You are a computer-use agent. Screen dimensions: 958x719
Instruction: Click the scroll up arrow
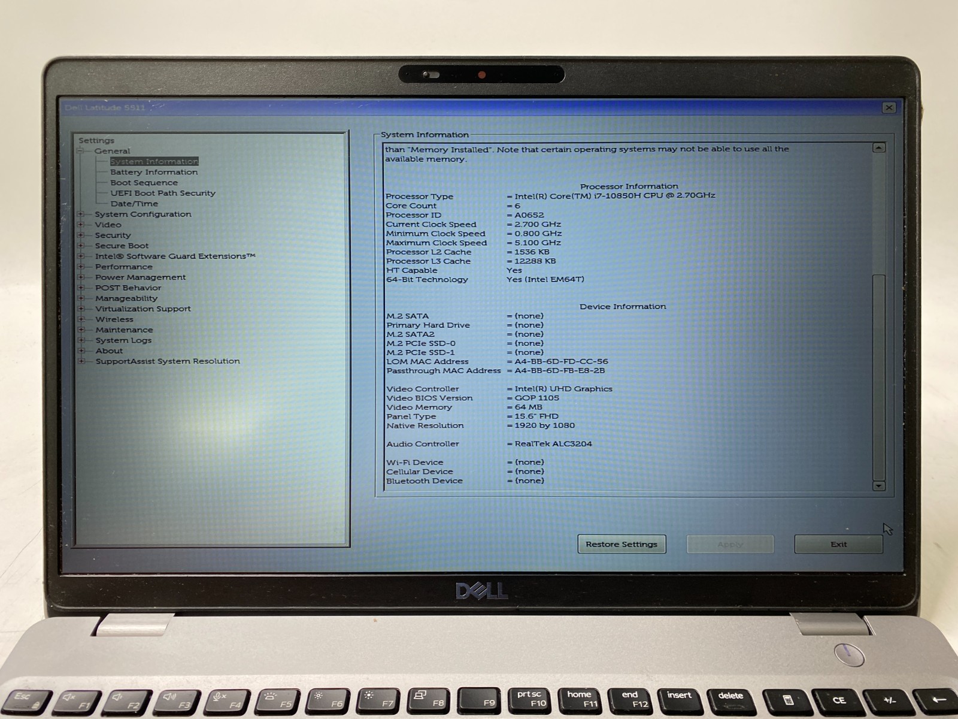(x=879, y=147)
